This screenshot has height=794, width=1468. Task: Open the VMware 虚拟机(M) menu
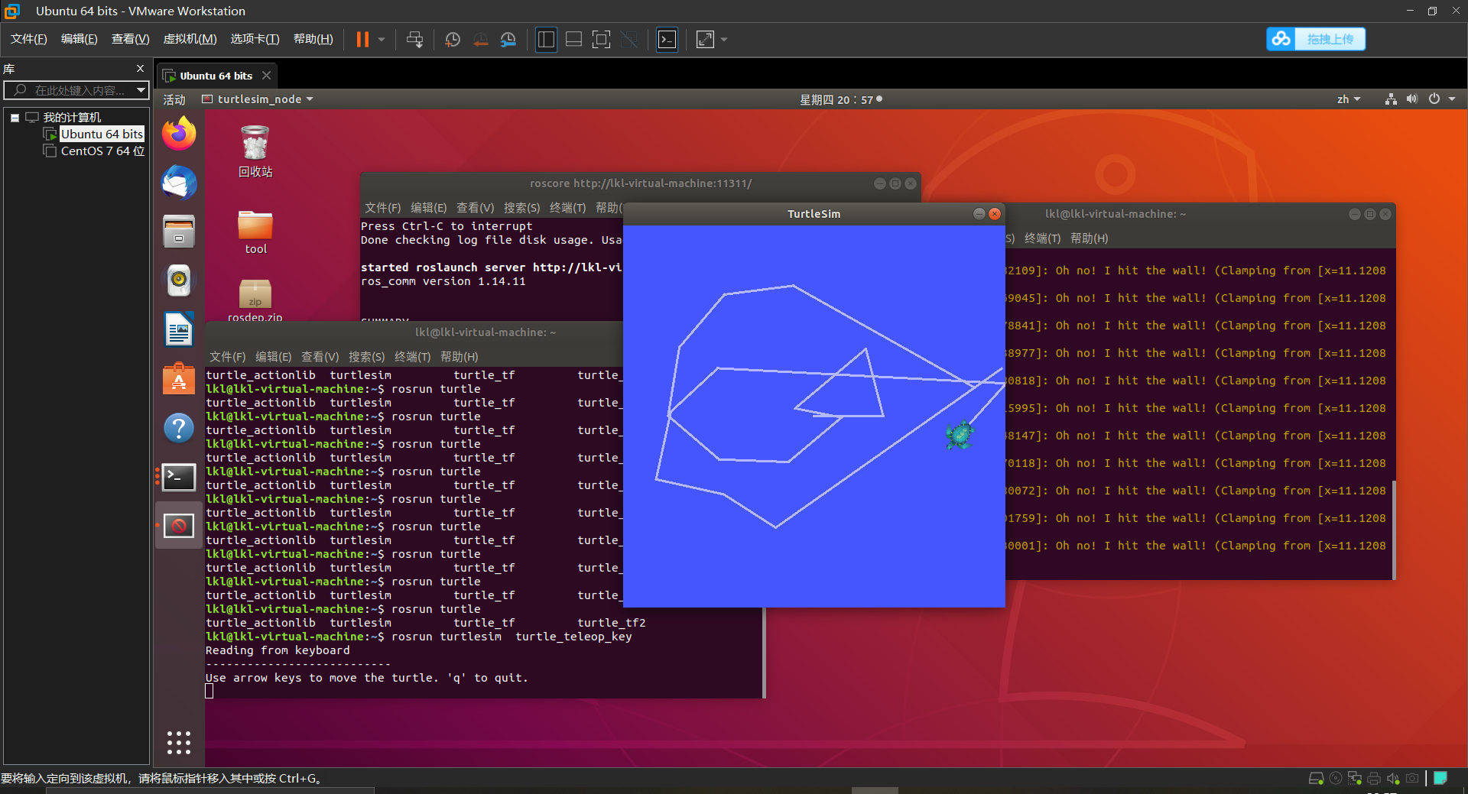190,39
